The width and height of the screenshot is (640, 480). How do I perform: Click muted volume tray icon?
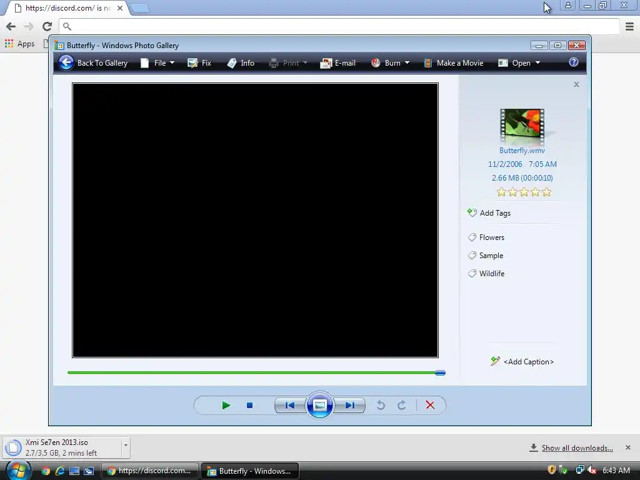(592, 470)
